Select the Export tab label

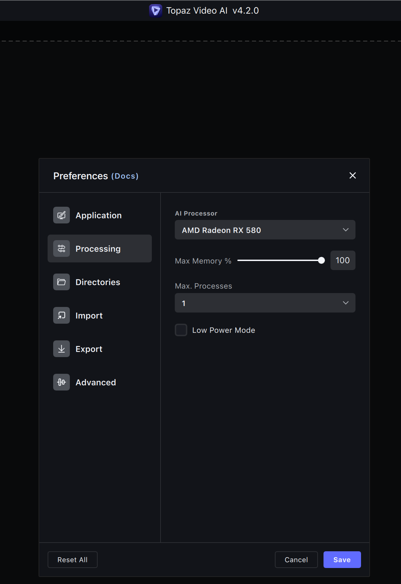point(89,349)
